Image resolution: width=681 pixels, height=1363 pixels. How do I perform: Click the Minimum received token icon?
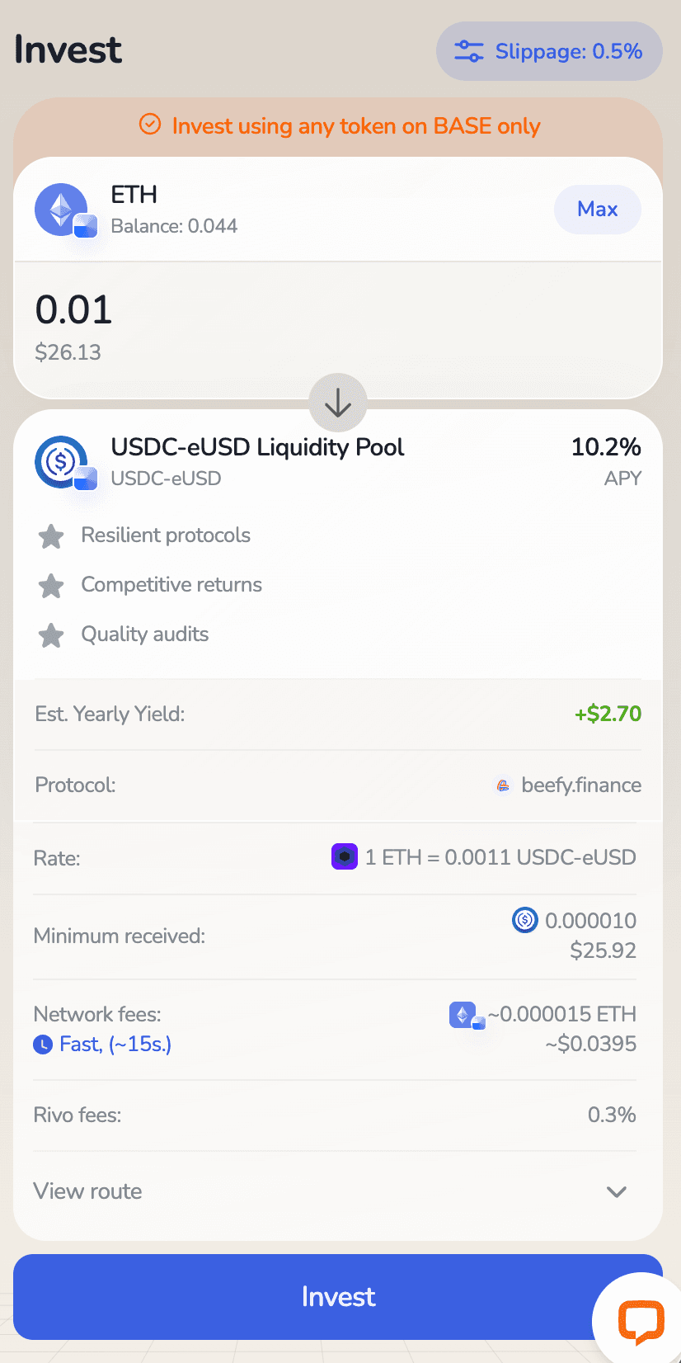[x=525, y=920]
